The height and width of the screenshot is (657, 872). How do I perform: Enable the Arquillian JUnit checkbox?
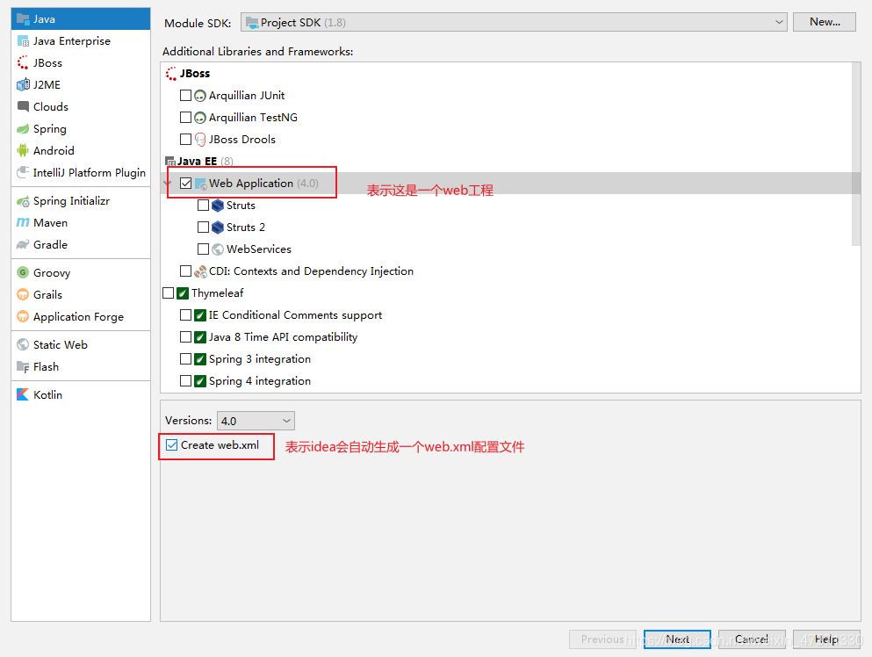pyautogui.click(x=186, y=96)
